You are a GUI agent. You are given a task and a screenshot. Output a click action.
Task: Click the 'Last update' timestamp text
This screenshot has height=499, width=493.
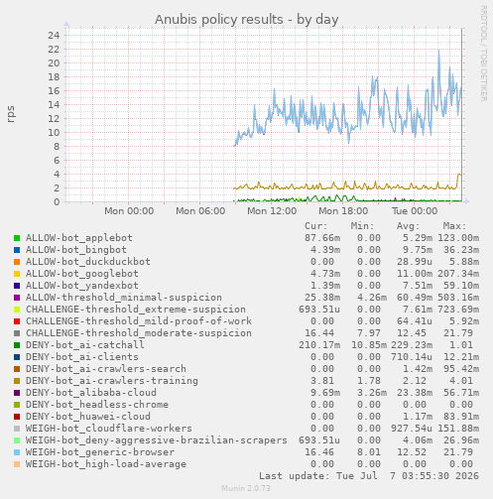point(369,476)
